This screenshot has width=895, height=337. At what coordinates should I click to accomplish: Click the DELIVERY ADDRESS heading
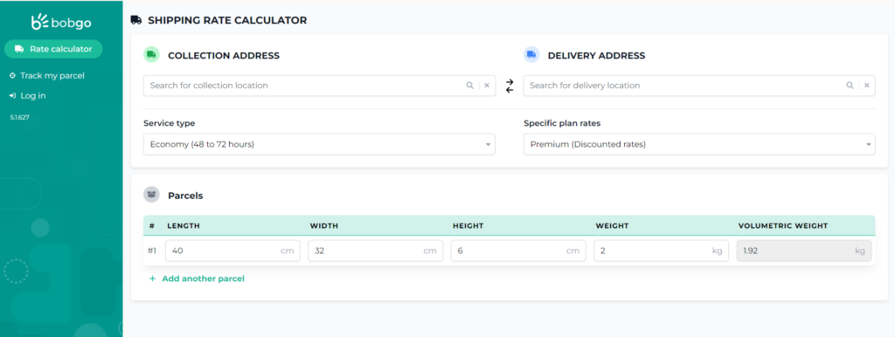point(596,55)
